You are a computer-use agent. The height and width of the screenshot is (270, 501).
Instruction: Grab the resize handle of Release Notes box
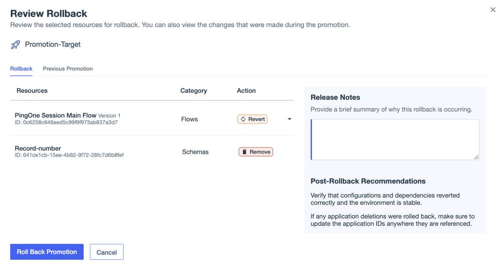click(476, 157)
